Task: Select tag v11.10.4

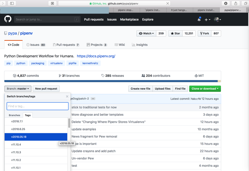Action: 36,144
